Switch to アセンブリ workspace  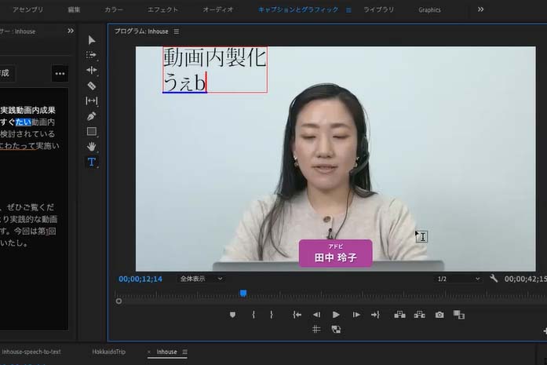coord(28,9)
